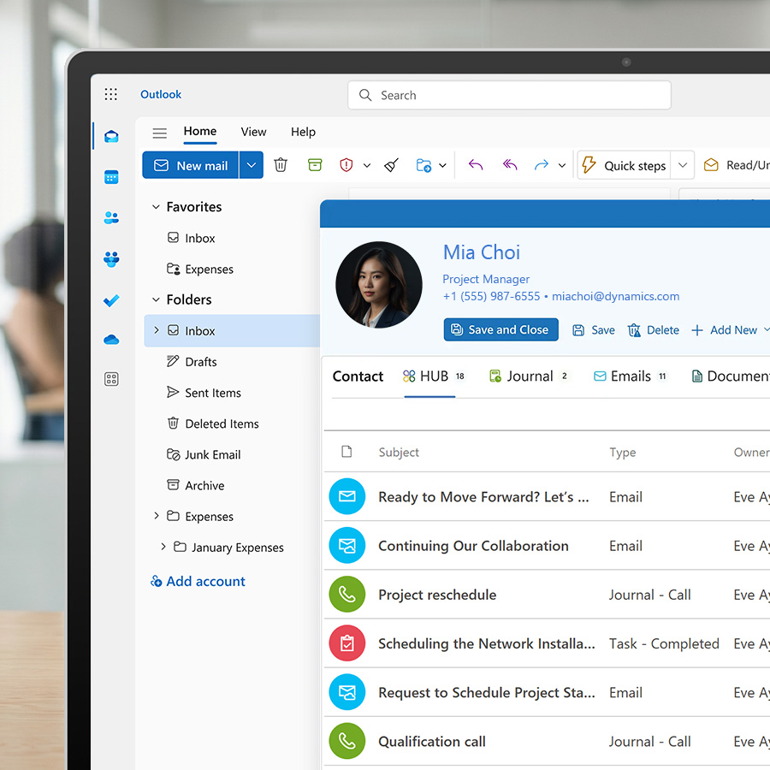The height and width of the screenshot is (770, 770).
Task: Switch to the View ribbon tab
Action: (x=253, y=132)
